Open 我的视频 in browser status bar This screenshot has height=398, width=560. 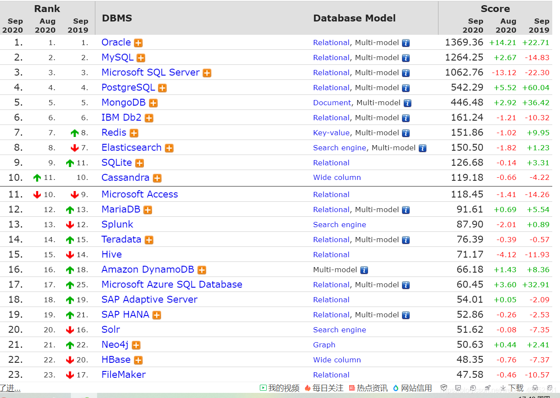[x=280, y=388]
